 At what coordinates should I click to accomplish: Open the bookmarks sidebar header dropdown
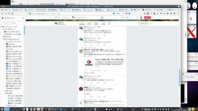click(10, 18)
